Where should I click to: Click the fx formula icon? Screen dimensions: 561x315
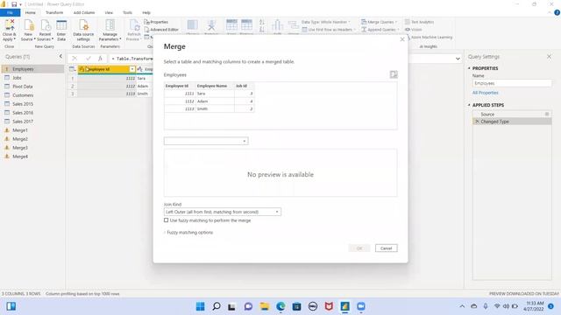click(101, 59)
